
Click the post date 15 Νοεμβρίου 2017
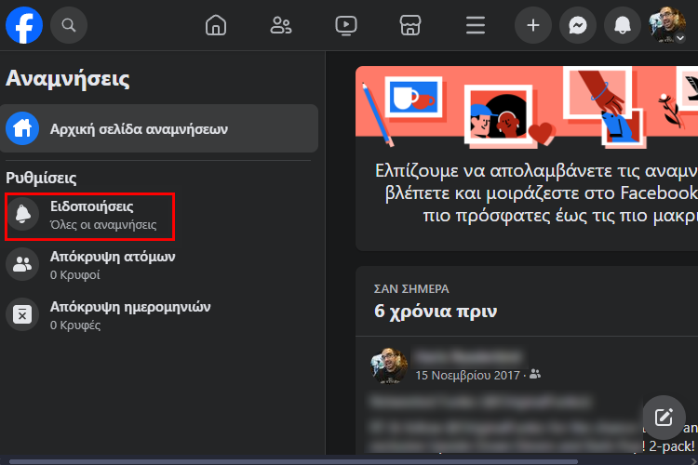pos(468,375)
